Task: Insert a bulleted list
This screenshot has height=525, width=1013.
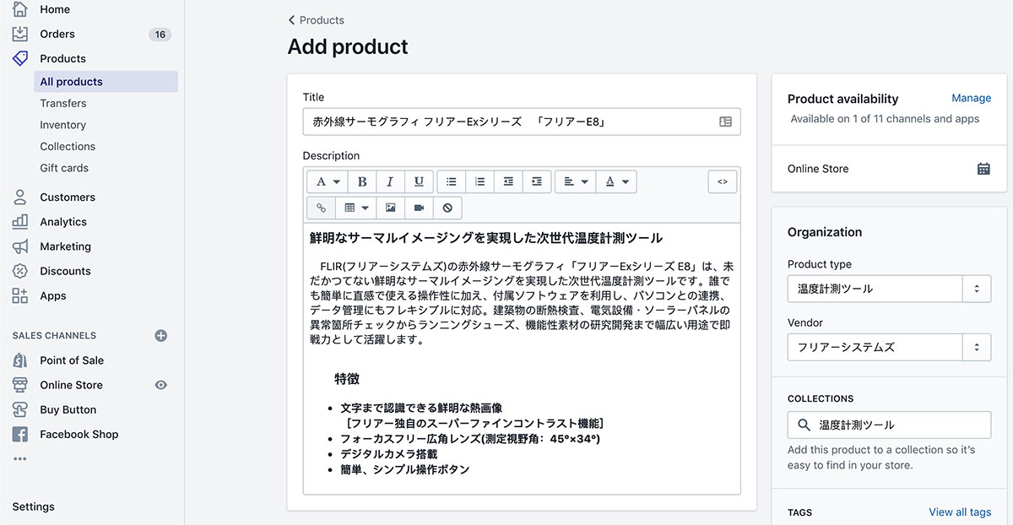Action: point(452,181)
